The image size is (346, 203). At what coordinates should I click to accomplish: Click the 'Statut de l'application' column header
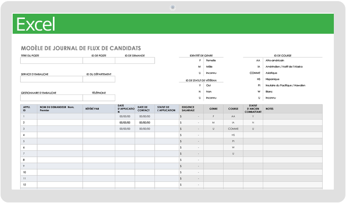(x=167, y=109)
